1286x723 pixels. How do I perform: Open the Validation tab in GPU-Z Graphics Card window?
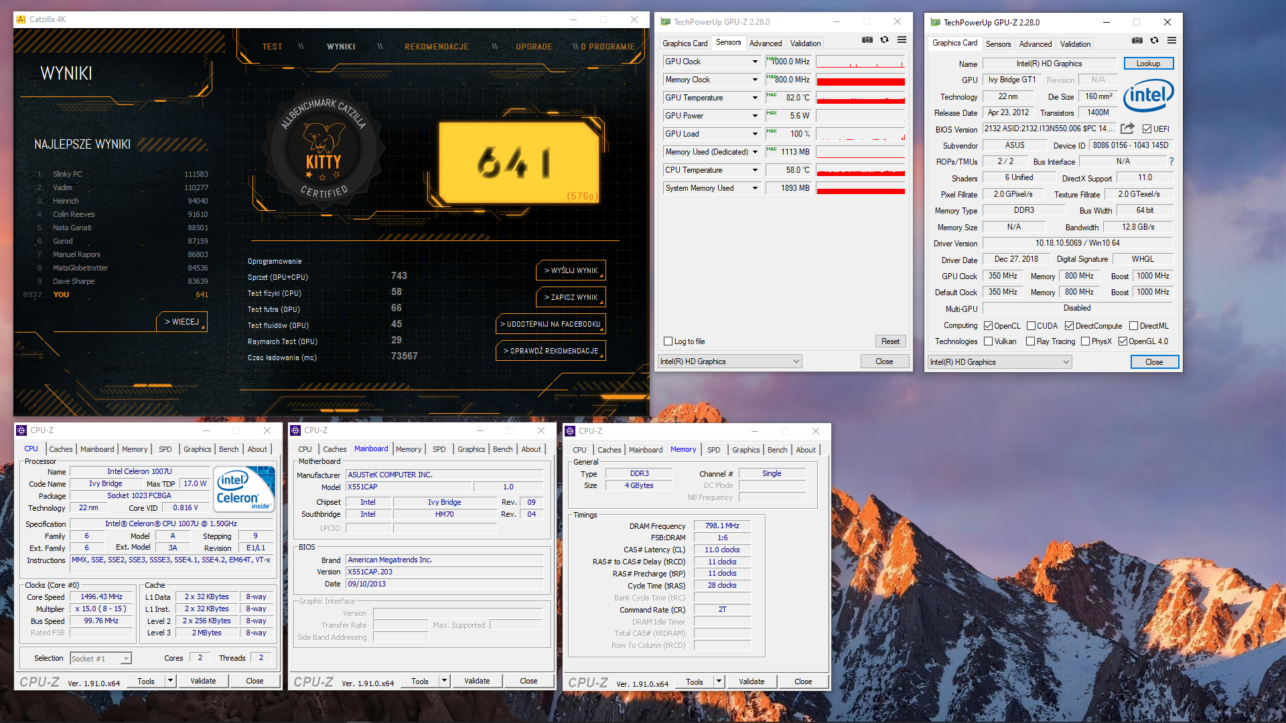tap(1075, 44)
